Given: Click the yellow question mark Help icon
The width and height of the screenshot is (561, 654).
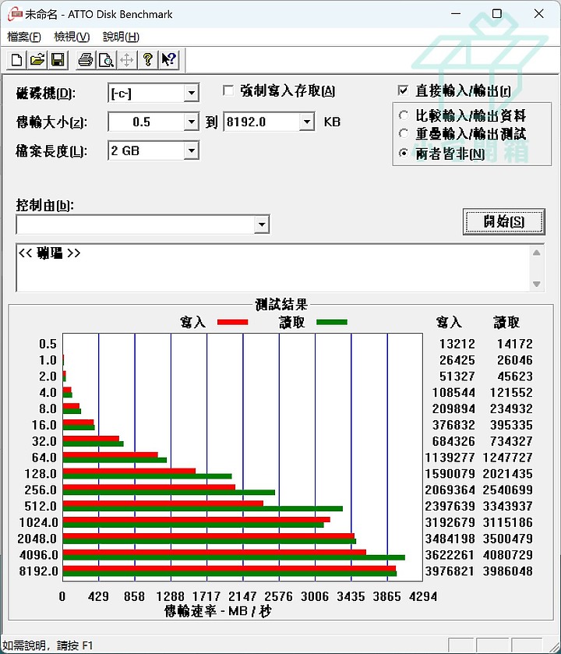Looking at the screenshot, I should 147,60.
